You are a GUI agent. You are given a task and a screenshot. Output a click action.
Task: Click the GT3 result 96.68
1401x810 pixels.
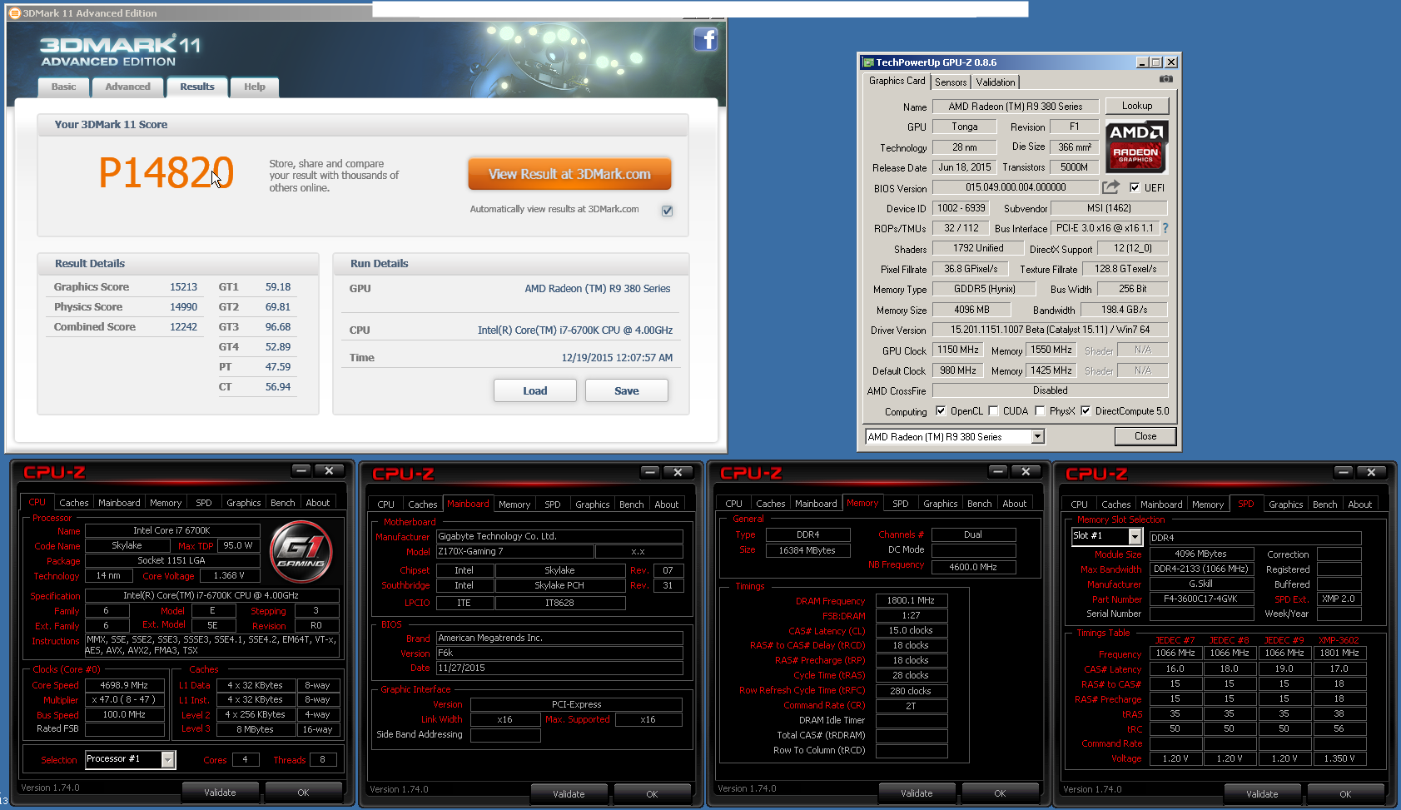tap(278, 327)
